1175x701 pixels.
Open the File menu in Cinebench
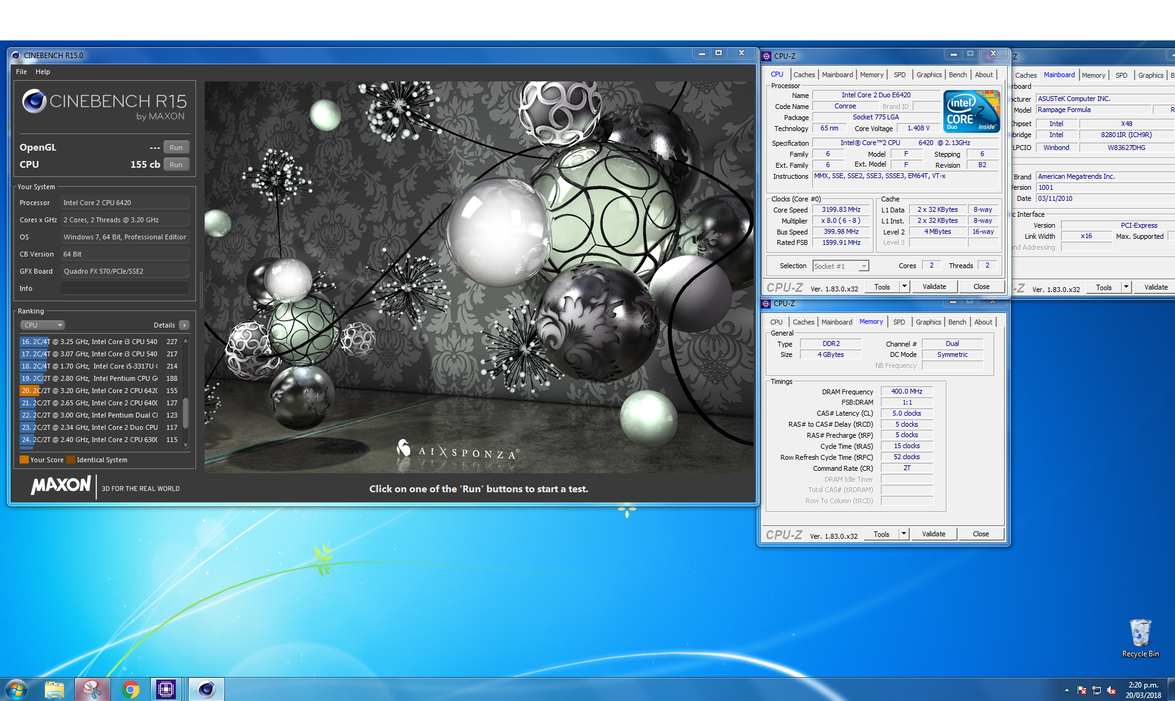(x=21, y=72)
